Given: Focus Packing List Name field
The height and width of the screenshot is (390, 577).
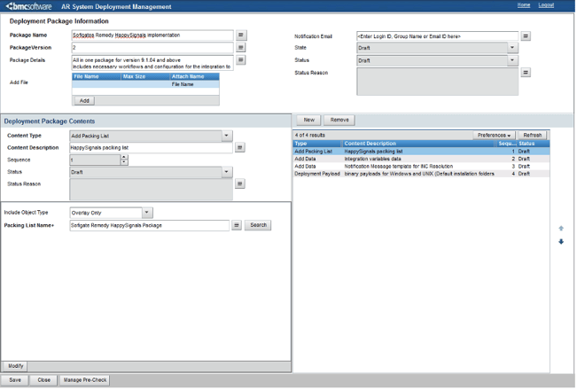Looking at the screenshot, I should (150, 225).
